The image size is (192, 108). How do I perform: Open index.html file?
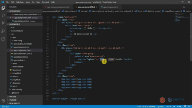[x=17, y=73]
